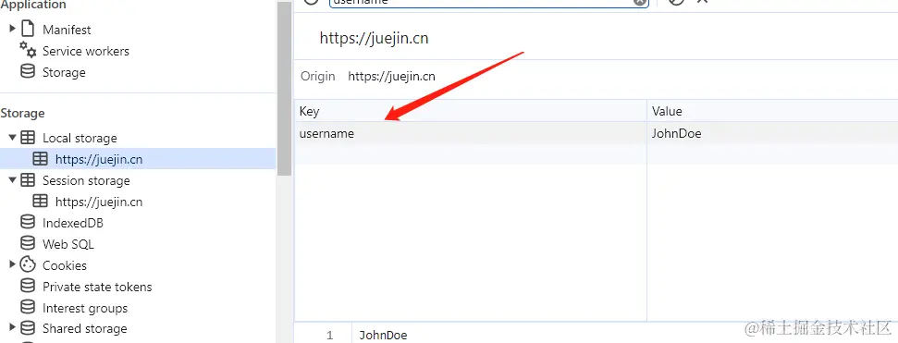898x343 pixels.
Task: Sort by the Value column header
Action: pyautogui.click(x=772, y=111)
